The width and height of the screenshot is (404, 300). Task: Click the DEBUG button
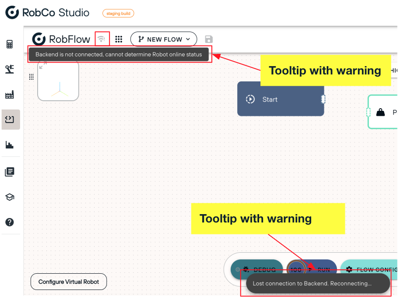coord(256,270)
